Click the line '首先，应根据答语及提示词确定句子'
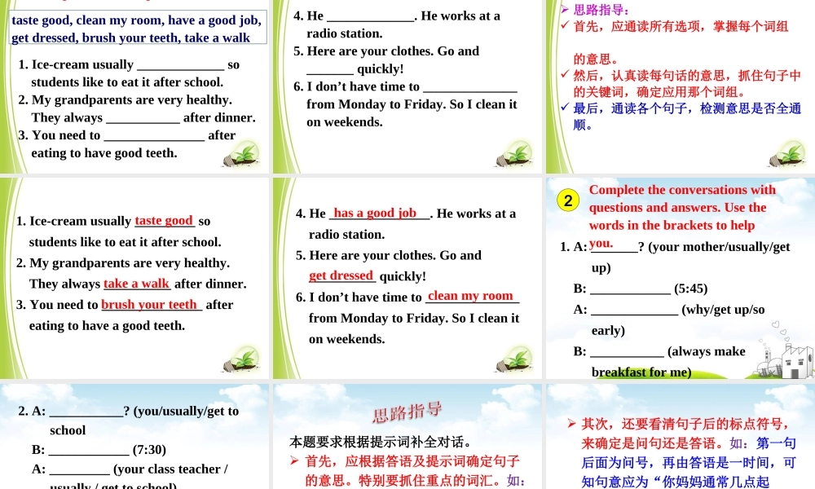The width and height of the screenshot is (815, 489). pos(412,461)
